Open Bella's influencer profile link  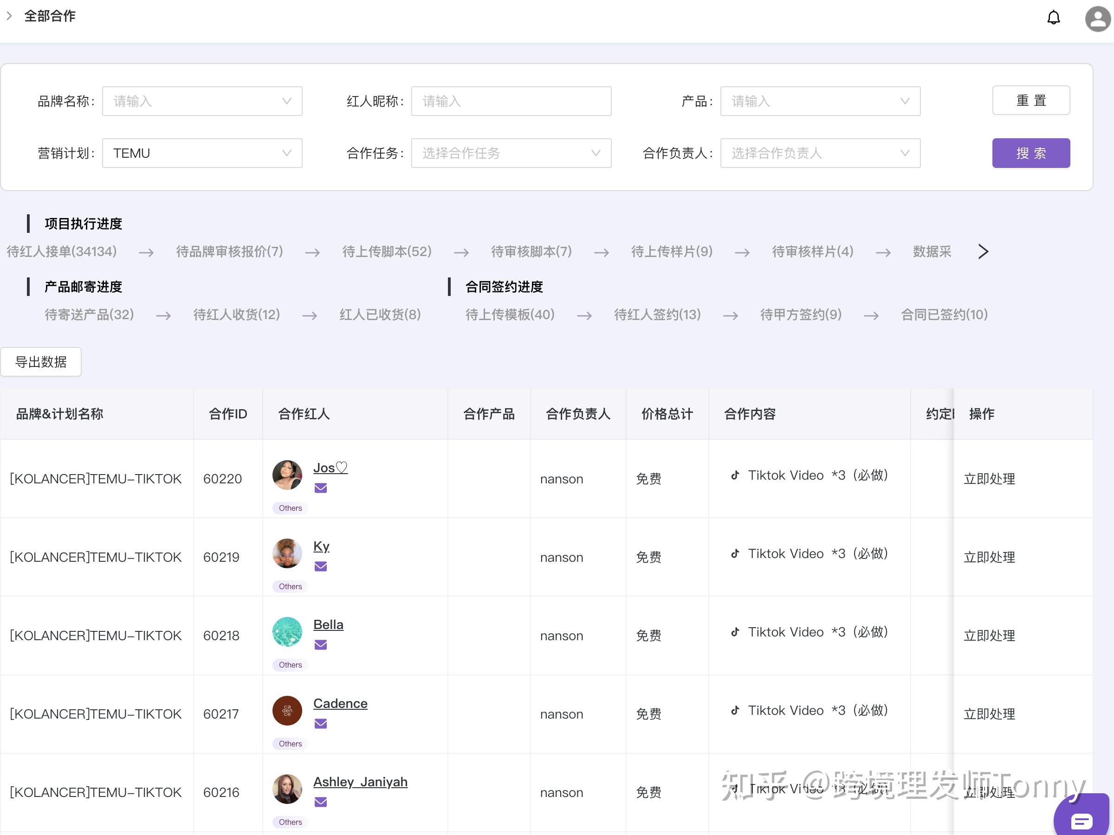[x=328, y=624]
